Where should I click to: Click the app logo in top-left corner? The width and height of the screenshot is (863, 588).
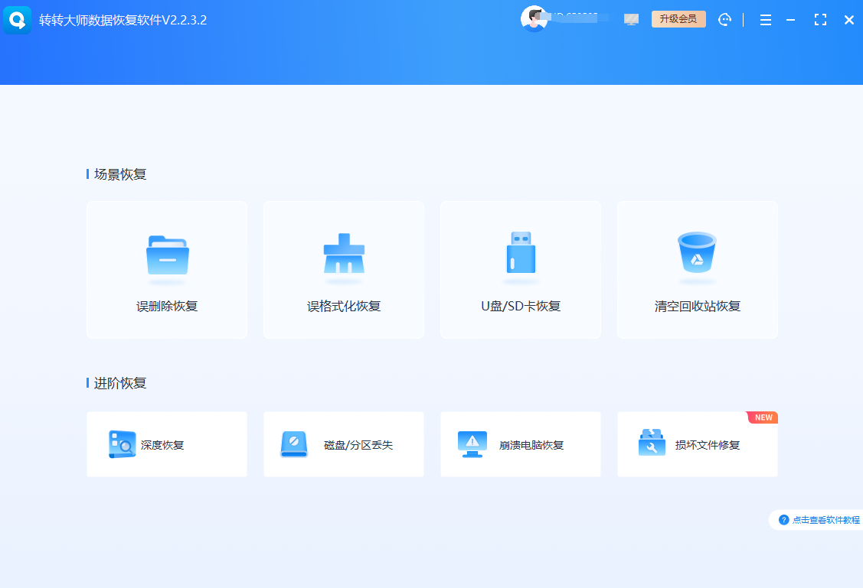click(17, 19)
